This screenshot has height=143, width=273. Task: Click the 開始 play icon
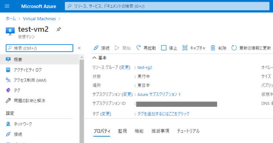117,48
